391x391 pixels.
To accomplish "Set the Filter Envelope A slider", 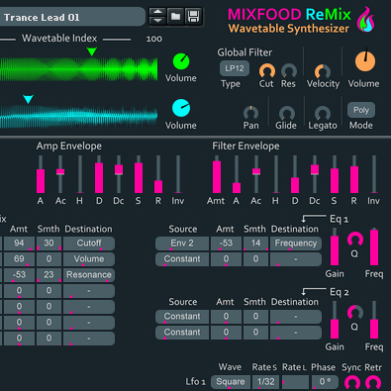I will pyautogui.click(x=237, y=174).
